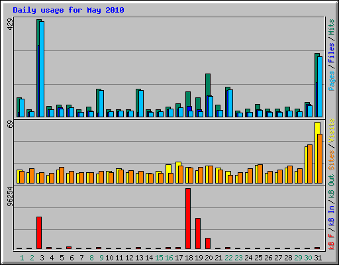Select day 17 on the x-axis
Image resolution: width=339 pixels, height=265 pixels.
(x=179, y=258)
